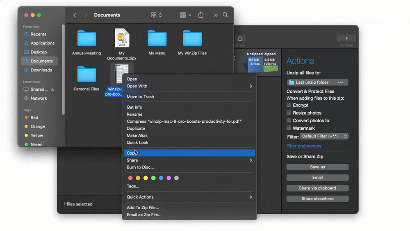Expand the Open With submenu
410x231 pixels.
tap(189, 86)
